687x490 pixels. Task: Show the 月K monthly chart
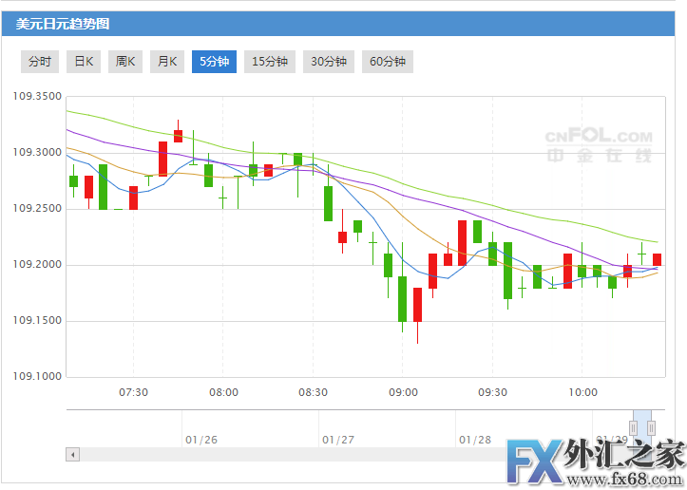point(167,62)
